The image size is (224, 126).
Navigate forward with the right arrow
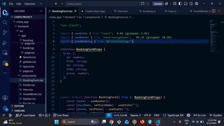(x=62, y=4)
